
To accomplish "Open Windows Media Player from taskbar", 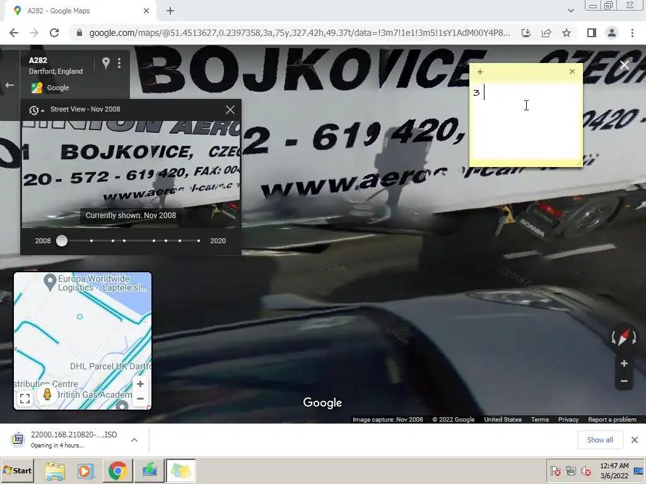I will [86, 471].
